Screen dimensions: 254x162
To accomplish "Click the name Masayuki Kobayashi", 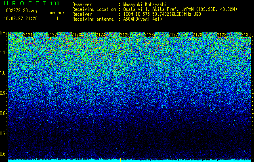I will coord(145,4).
